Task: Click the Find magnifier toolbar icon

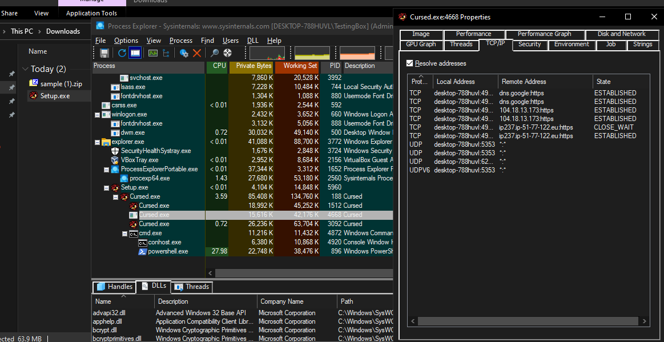Action: click(x=215, y=53)
